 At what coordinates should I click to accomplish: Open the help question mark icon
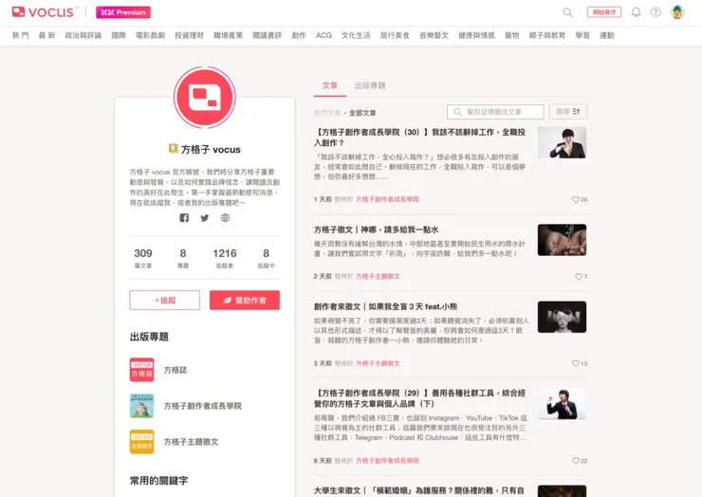656,12
